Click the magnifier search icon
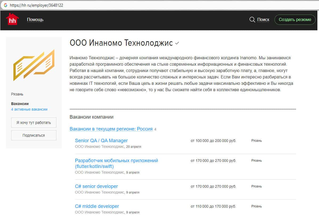The width and height of the screenshot is (319, 218). coord(252,19)
